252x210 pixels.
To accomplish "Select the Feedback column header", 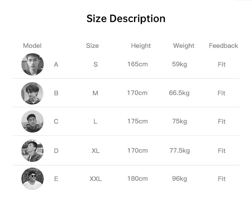I will tap(223, 46).
